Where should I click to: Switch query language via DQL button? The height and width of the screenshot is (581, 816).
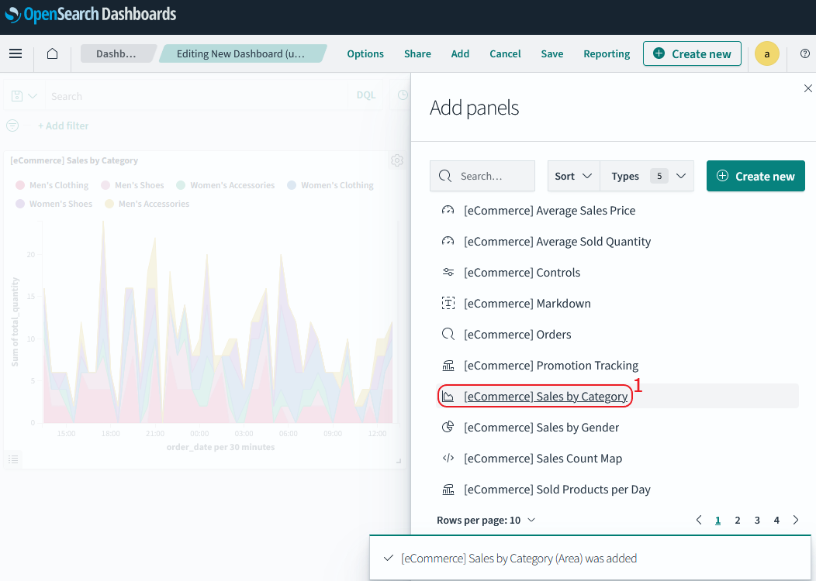click(x=366, y=95)
